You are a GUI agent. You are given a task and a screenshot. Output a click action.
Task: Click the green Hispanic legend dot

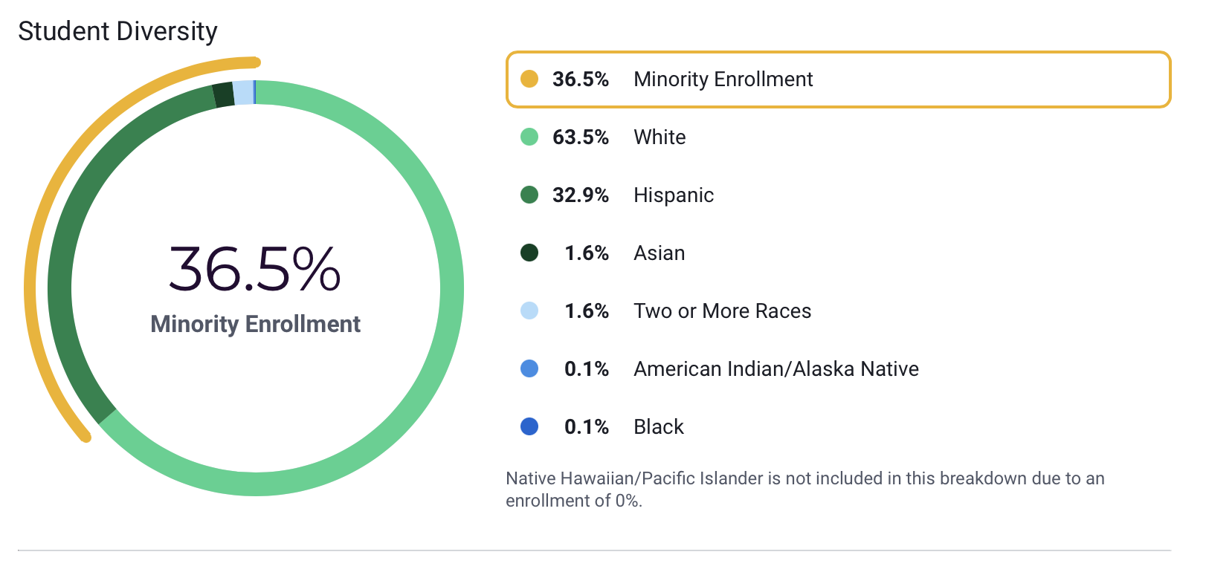[x=529, y=195]
